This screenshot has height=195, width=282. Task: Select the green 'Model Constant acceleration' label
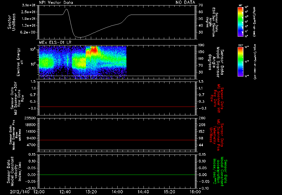220,171
